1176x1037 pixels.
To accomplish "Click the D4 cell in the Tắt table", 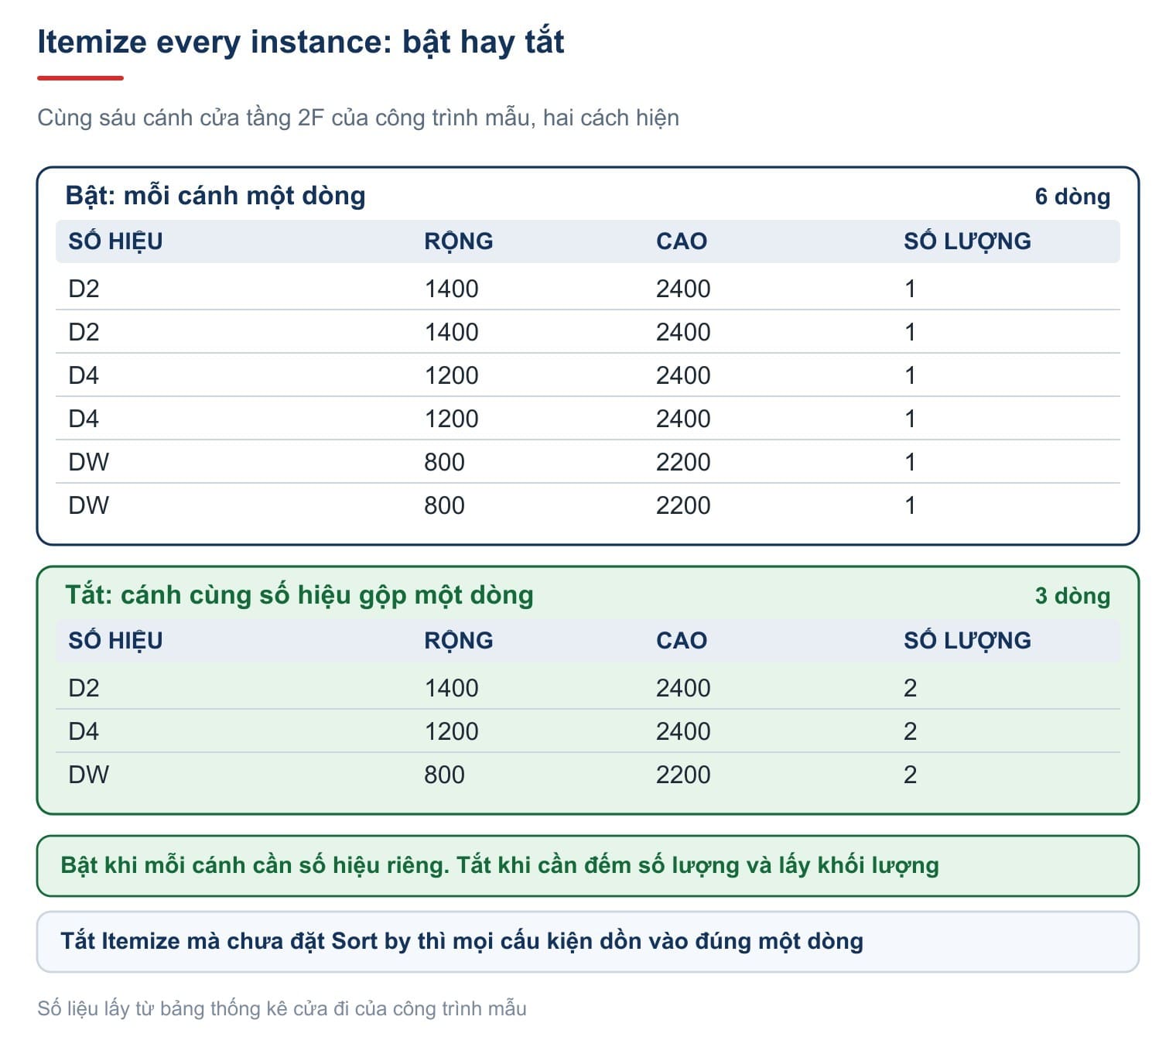I will (x=84, y=731).
